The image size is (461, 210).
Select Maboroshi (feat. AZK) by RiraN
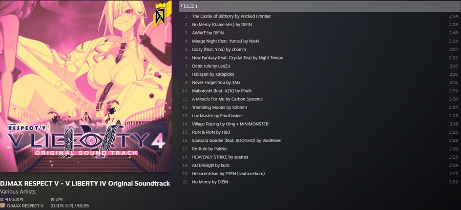320,91
